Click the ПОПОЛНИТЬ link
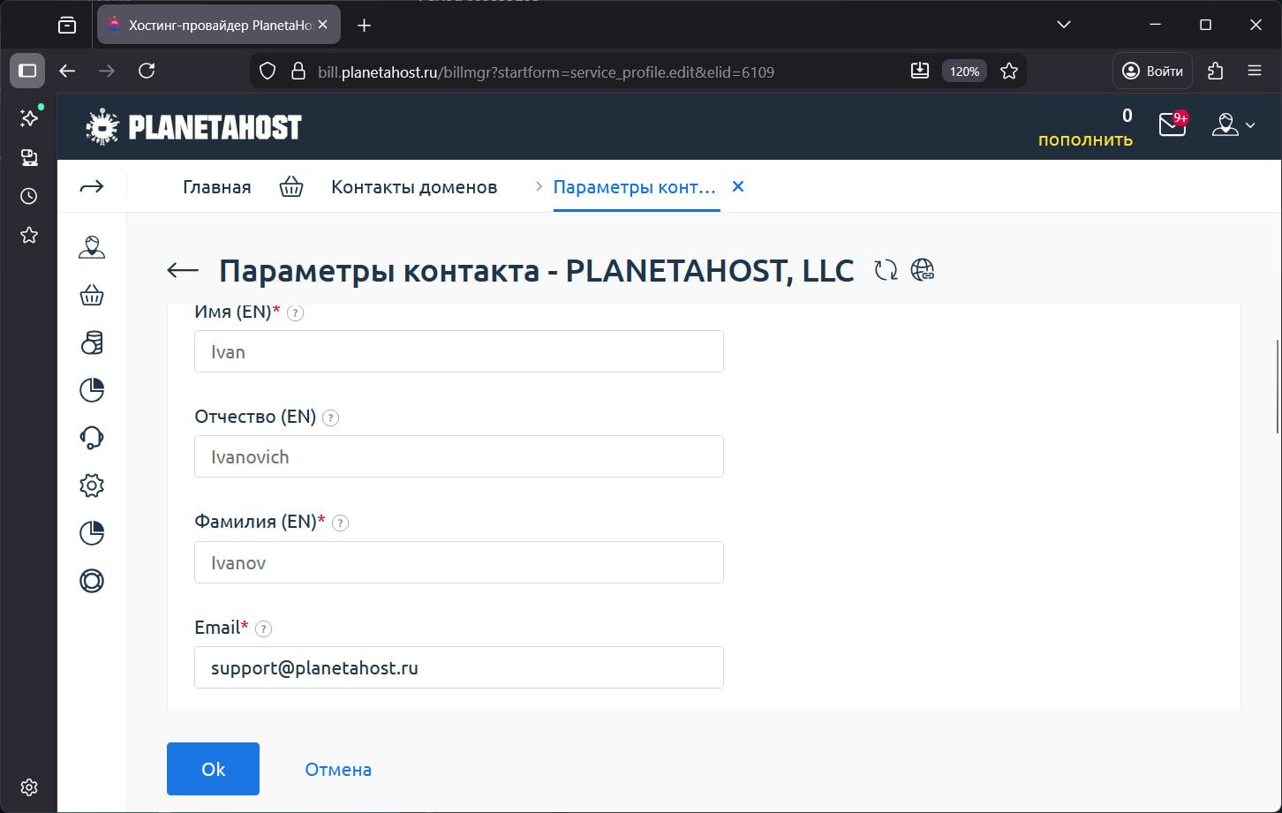The height and width of the screenshot is (813, 1282). (1087, 139)
